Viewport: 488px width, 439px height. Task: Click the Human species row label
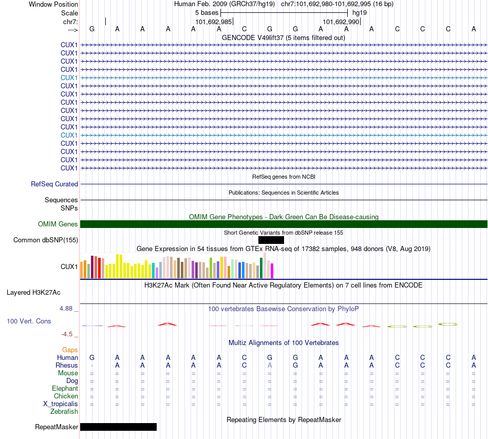click(x=67, y=358)
